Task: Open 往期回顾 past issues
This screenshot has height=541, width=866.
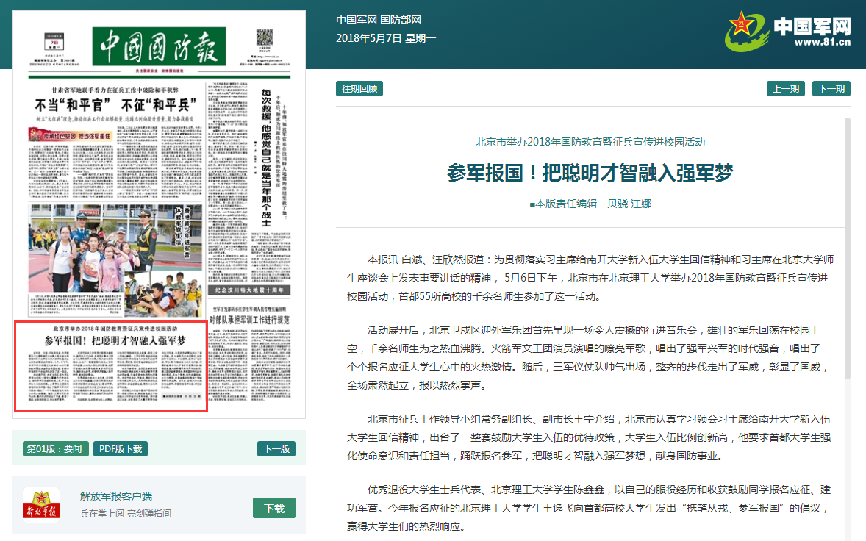Action: [x=359, y=88]
